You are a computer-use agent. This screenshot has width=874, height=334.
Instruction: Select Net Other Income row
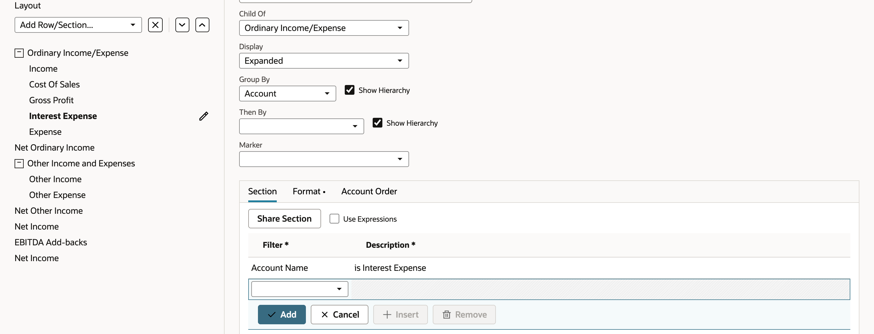point(49,211)
